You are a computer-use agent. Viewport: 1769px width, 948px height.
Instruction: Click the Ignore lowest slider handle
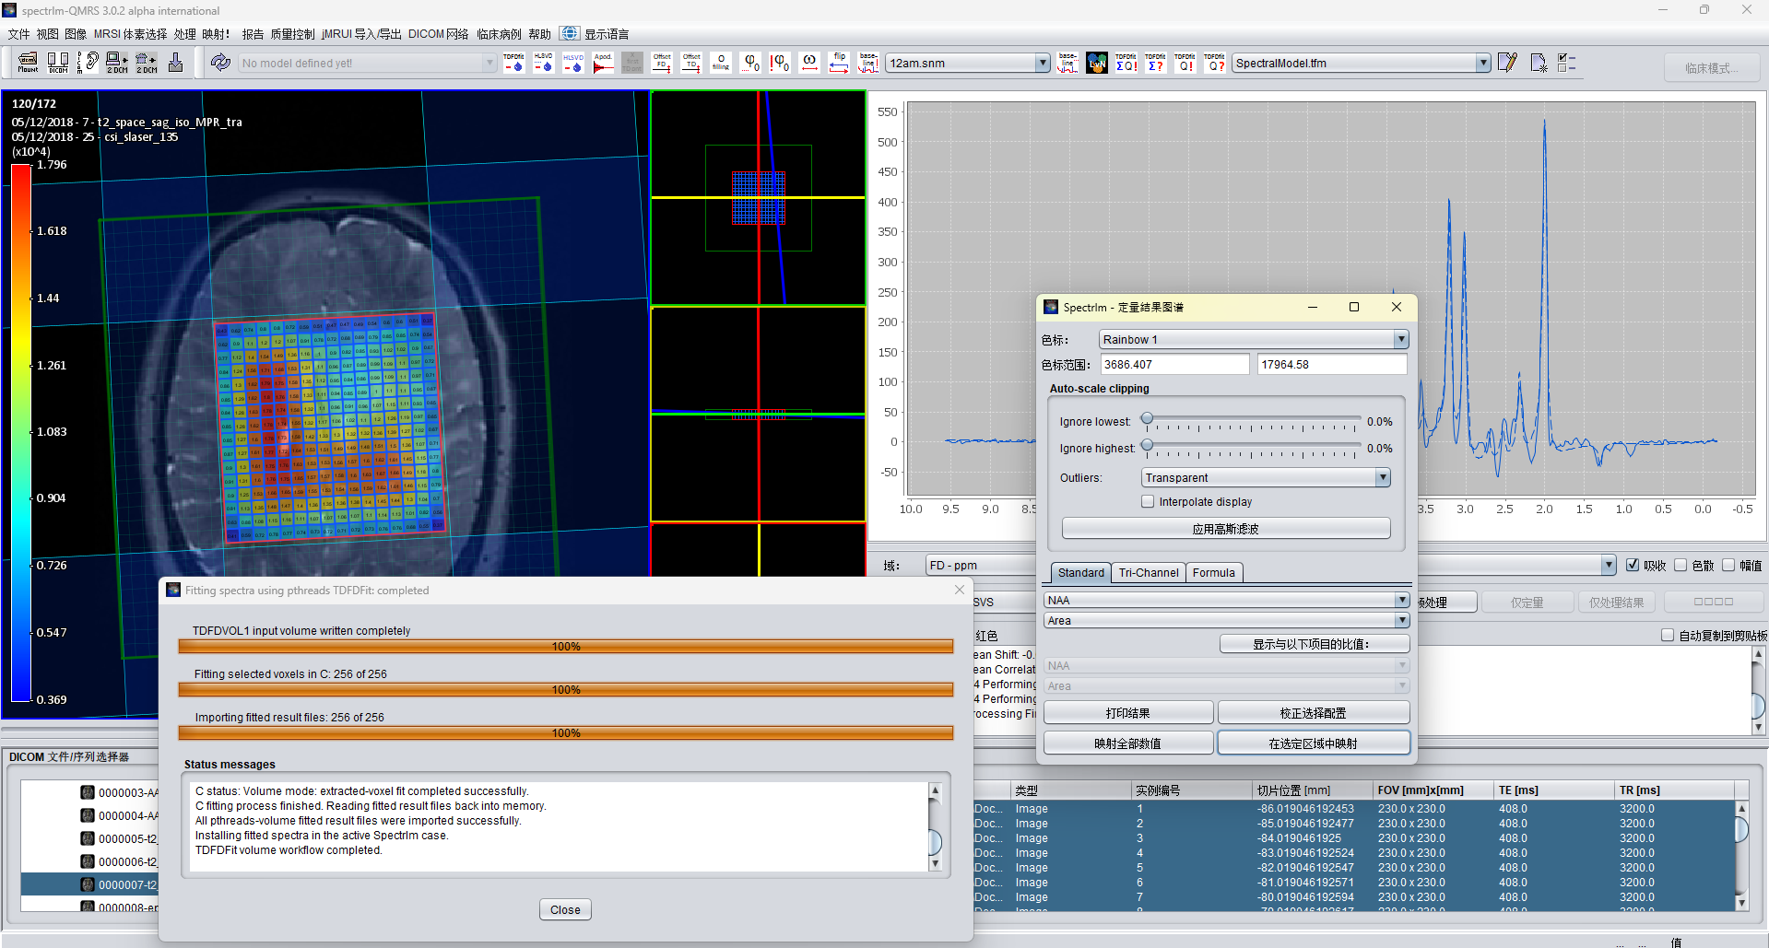1147,419
